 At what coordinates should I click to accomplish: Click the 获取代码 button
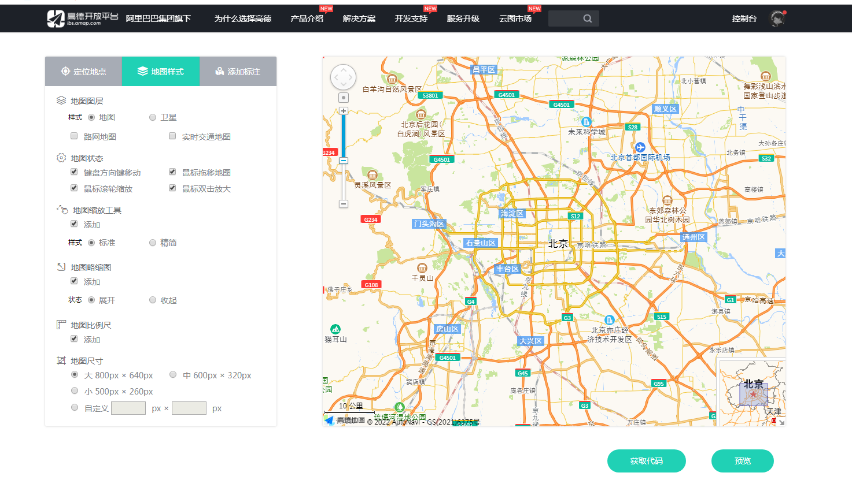pos(647,461)
